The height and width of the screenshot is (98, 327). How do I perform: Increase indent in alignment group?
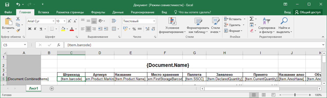pyautogui.click(x=106, y=29)
